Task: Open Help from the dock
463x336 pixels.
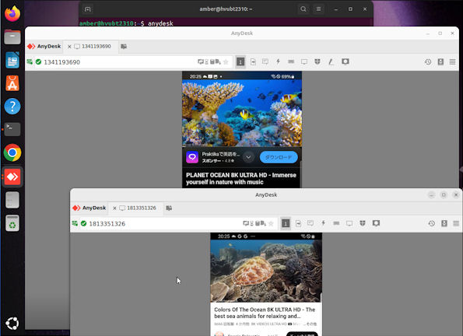Action: [x=12, y=107]
